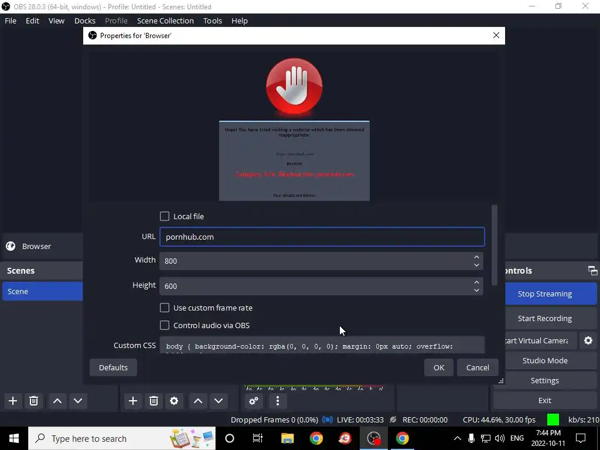This screenshot has height=450, width=600.
Task: Open OBS Studio taskbar icon
Action: click(374, 438)
